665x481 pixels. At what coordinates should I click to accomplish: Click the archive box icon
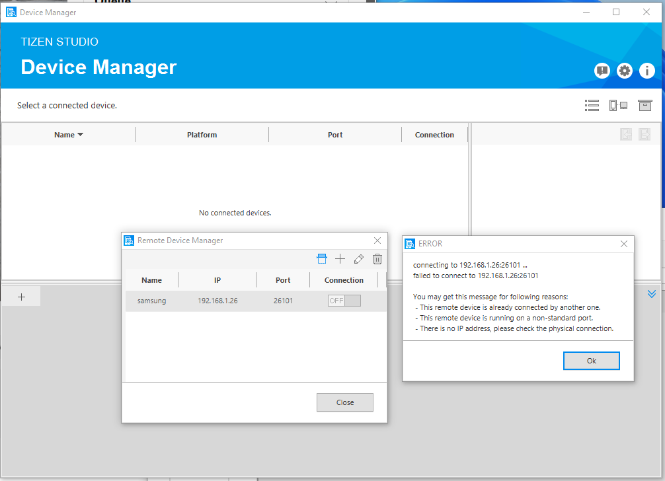click(x=645, y=106)
